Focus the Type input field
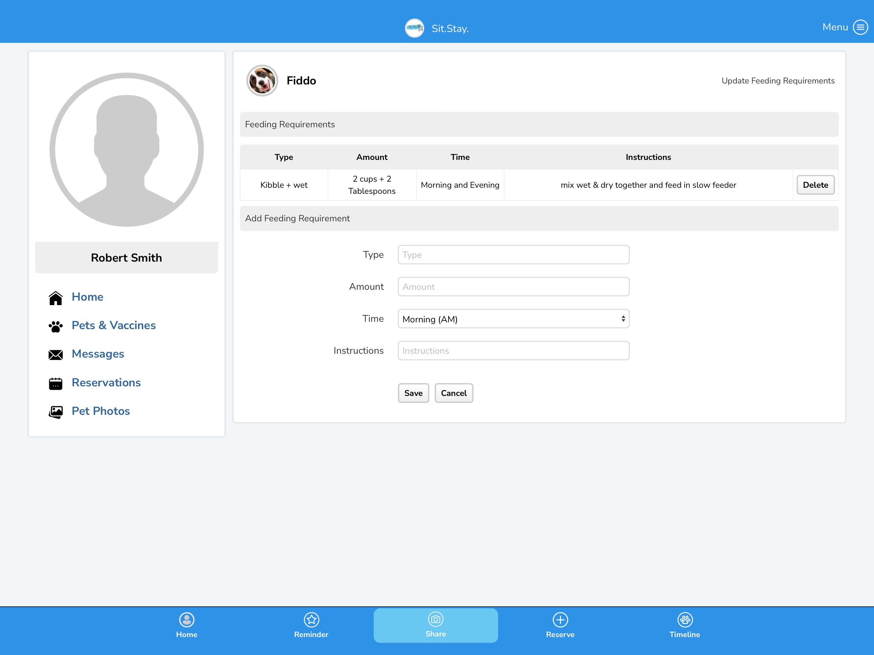The height and width of the screenshot is (655, 874). [x=513, y=255]
